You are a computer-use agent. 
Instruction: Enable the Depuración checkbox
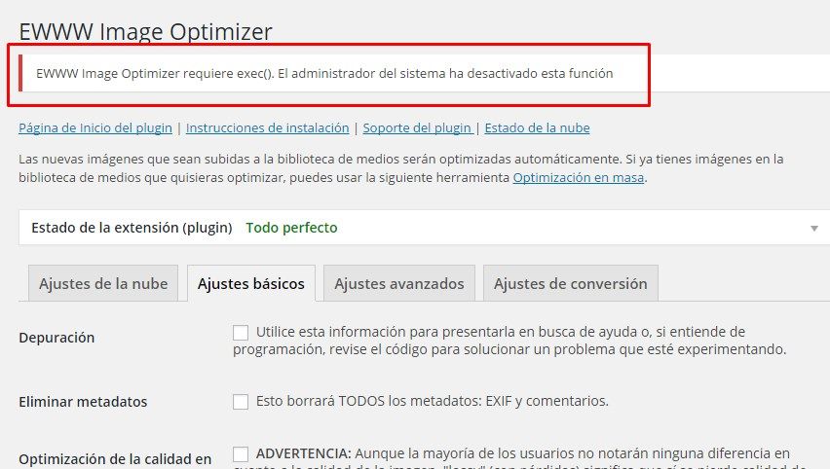tap(241, 333)
